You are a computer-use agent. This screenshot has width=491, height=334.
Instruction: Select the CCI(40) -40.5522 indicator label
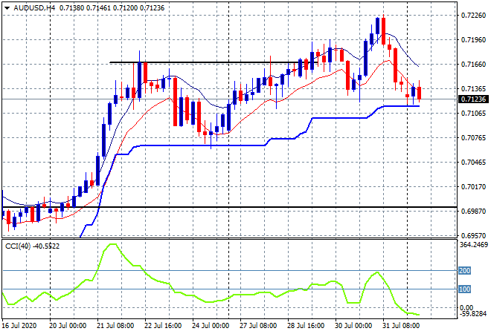coord(32,246)
